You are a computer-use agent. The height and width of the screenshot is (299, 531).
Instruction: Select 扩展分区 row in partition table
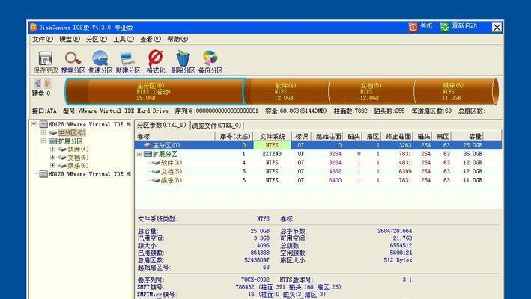(318, 154)
